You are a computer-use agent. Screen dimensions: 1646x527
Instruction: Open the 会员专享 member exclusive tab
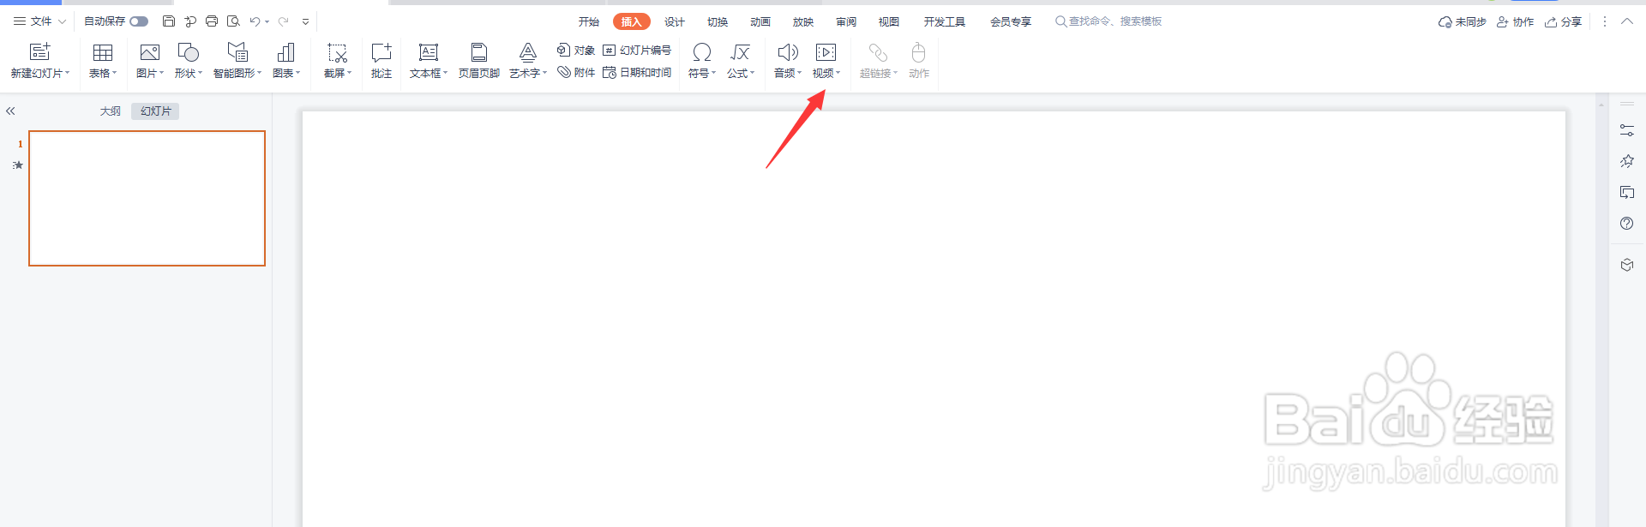click(x=1010, y=21)
